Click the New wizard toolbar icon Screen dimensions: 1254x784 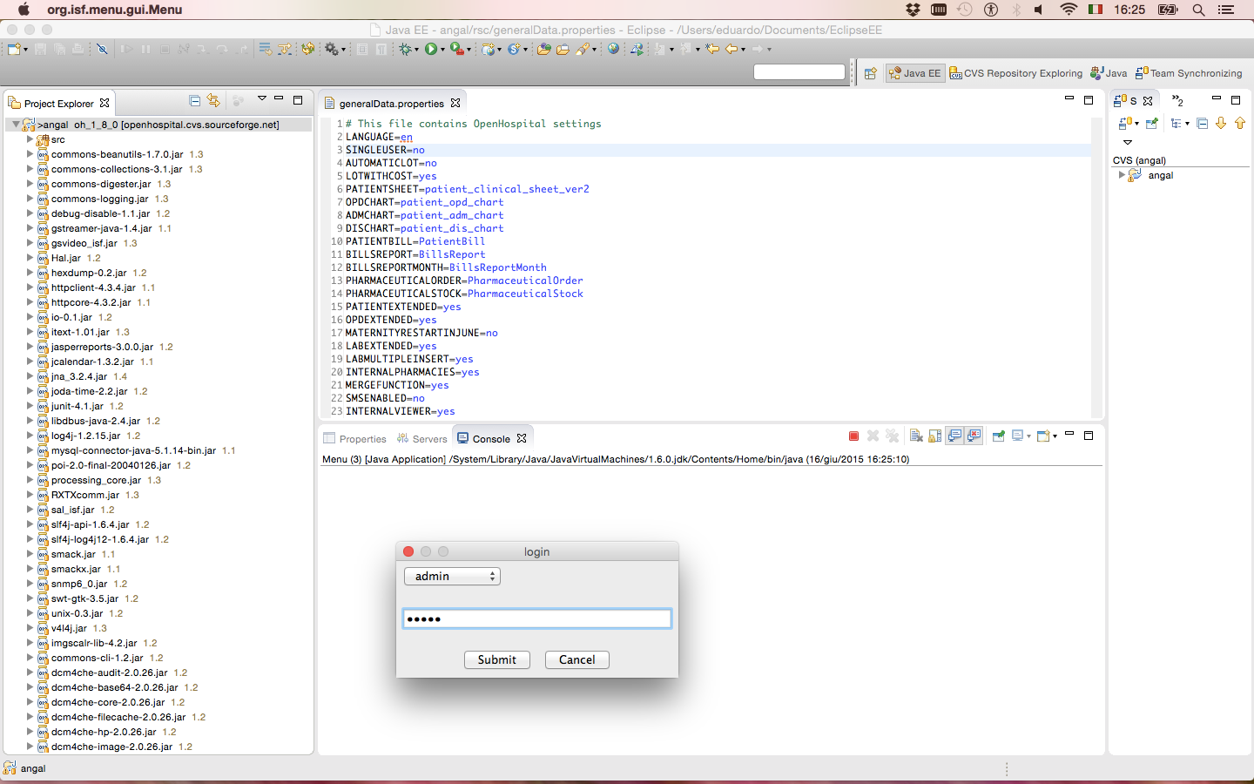tap(14, 50)
